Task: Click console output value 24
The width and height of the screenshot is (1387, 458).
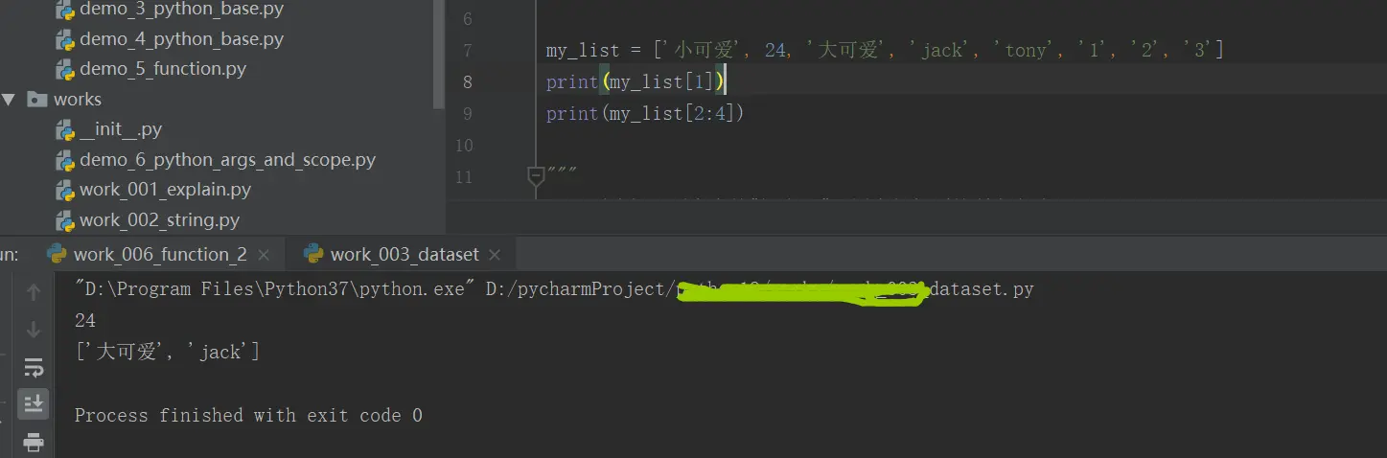Action: (x=85, y=321)
